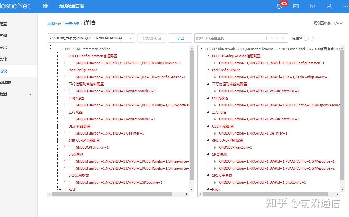The image size is (349, 217).
Task: Open the 9AYUCX赣西宿舍-NR-D baseline dropdown
Action: [x=131, y=38]
